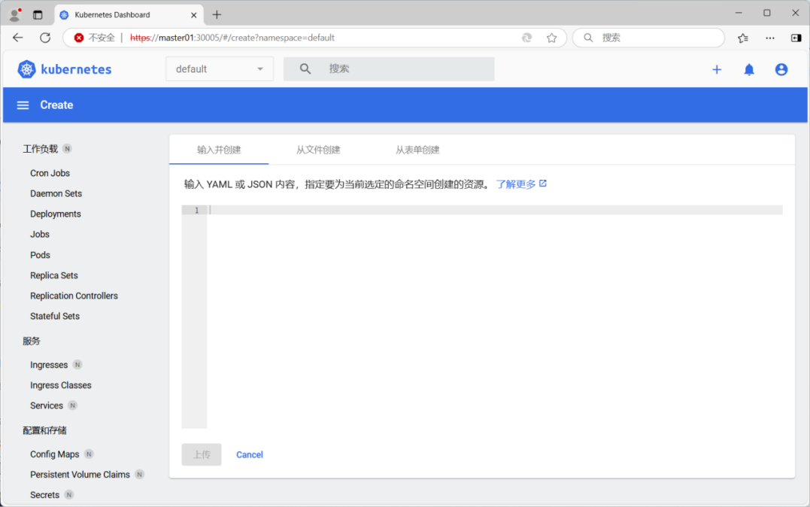Open the browser favorites list icon
The height and width of the screenshot is (507, 810).
743,38
